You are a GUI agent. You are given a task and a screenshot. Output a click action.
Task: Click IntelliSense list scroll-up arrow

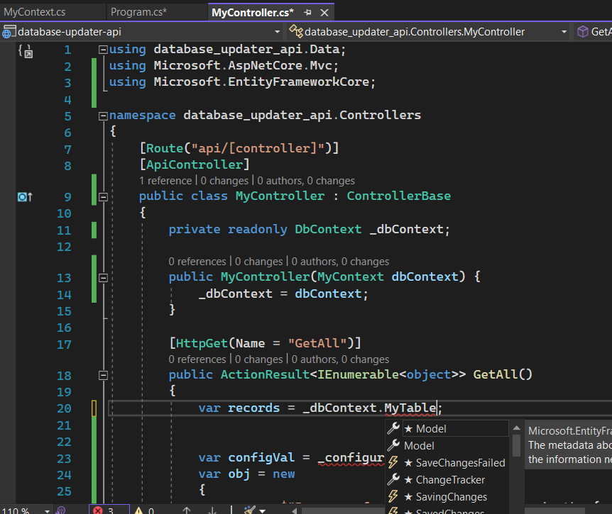[516, 428]
